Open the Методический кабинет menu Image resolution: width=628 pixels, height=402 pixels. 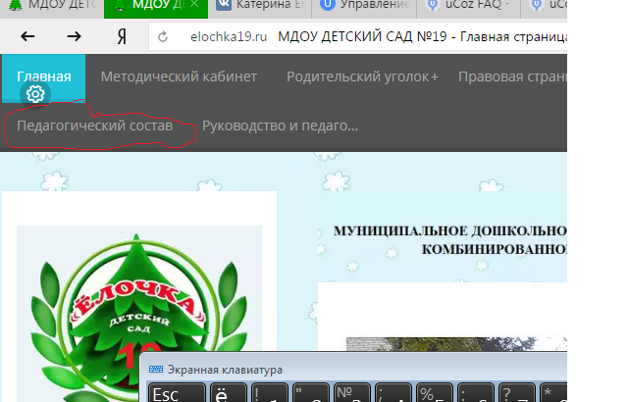coord(179,76)
